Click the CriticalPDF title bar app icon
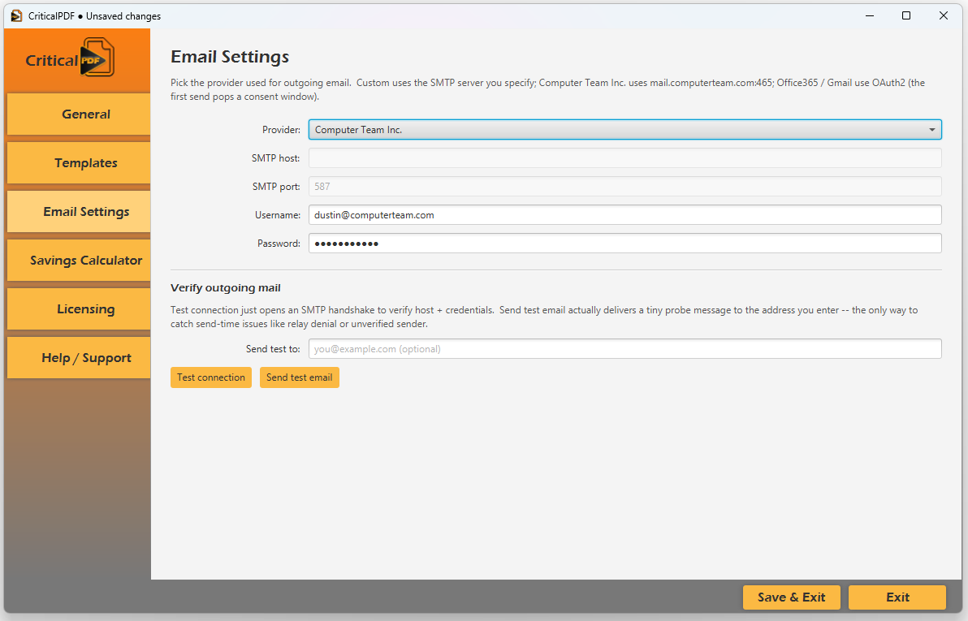 click(17, 16)
